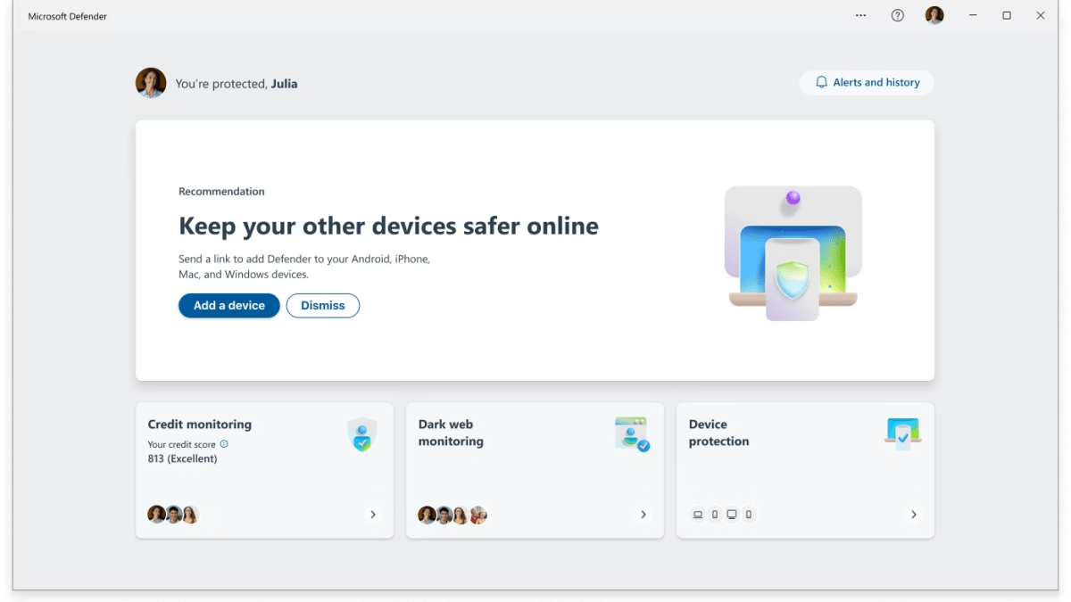Click the Credit monitoring shield icon
This screenshot has width=1071, height=602.
(x=361, y=435)
